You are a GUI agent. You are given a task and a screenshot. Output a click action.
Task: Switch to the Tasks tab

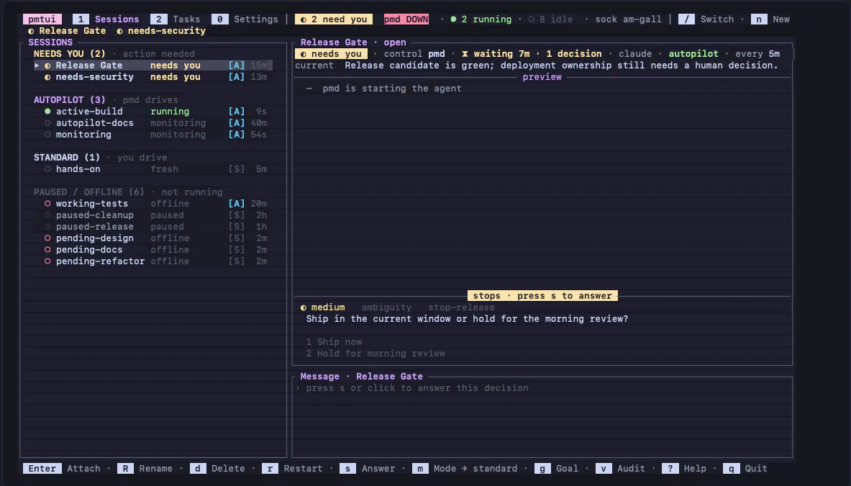(x=176, y=19)
